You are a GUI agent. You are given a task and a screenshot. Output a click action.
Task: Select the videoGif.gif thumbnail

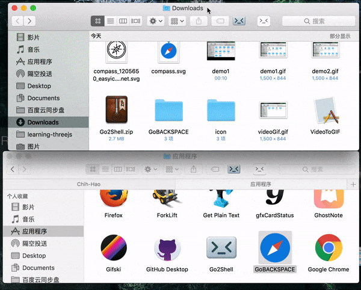[x=273, y=110]
